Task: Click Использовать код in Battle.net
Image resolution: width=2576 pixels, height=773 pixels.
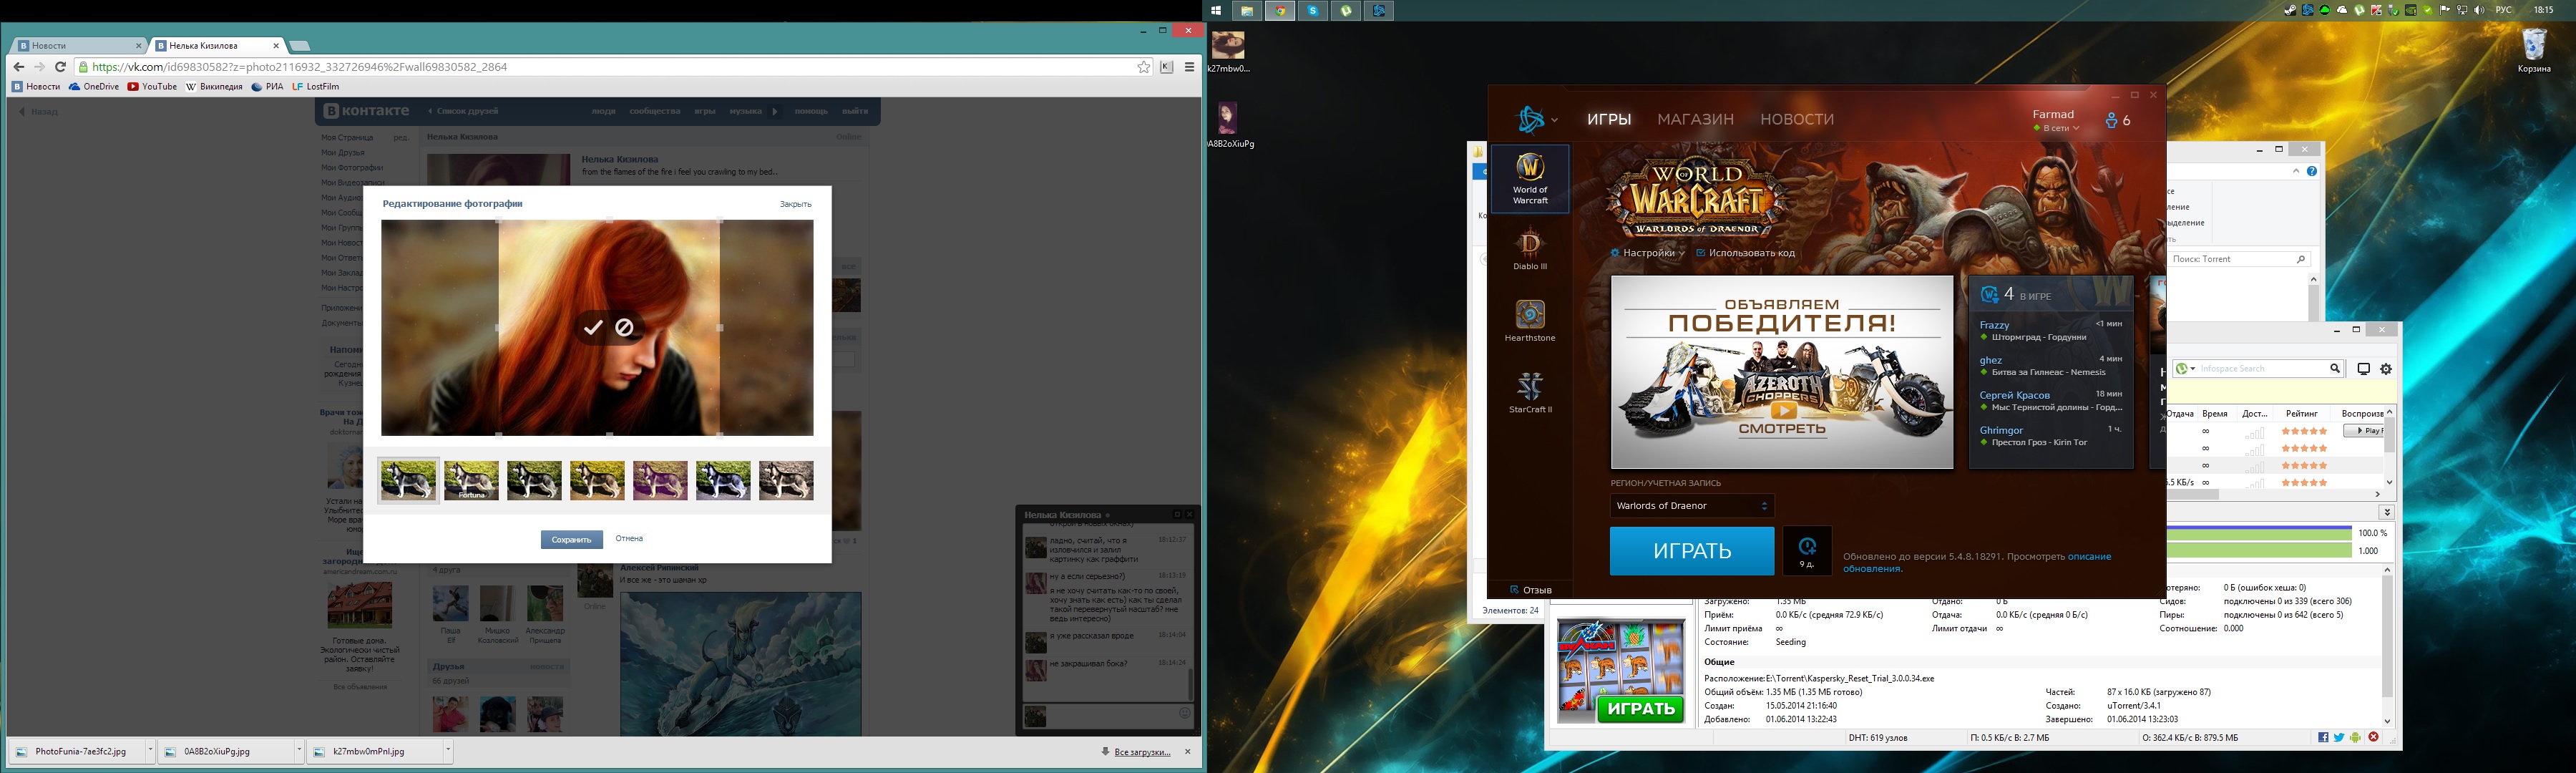Action: point(1745,253)
